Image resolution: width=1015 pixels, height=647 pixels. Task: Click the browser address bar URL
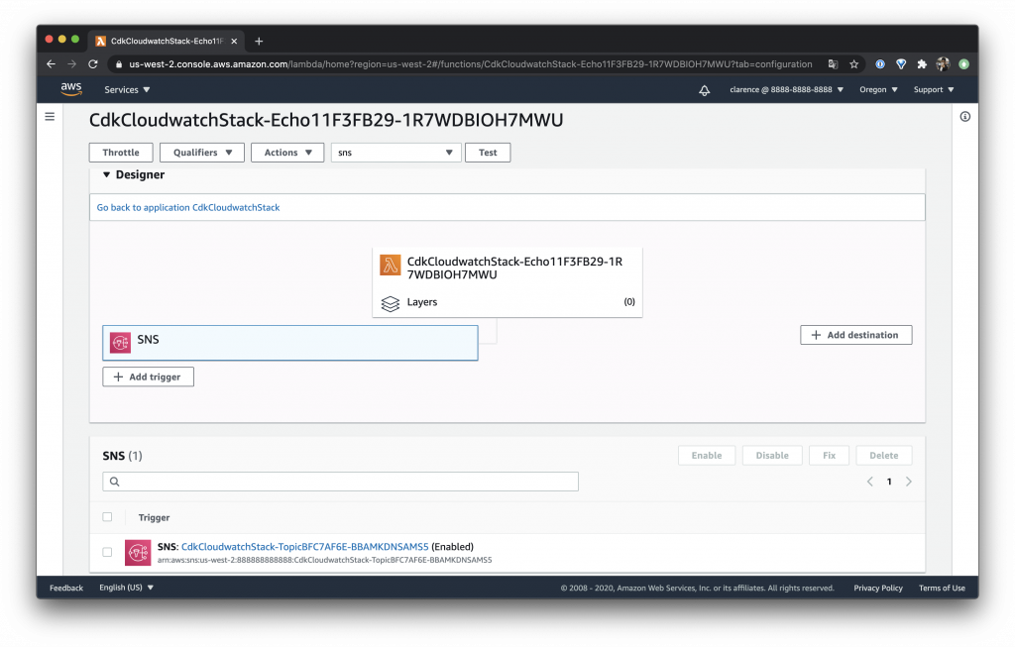(x=471, y=64)
